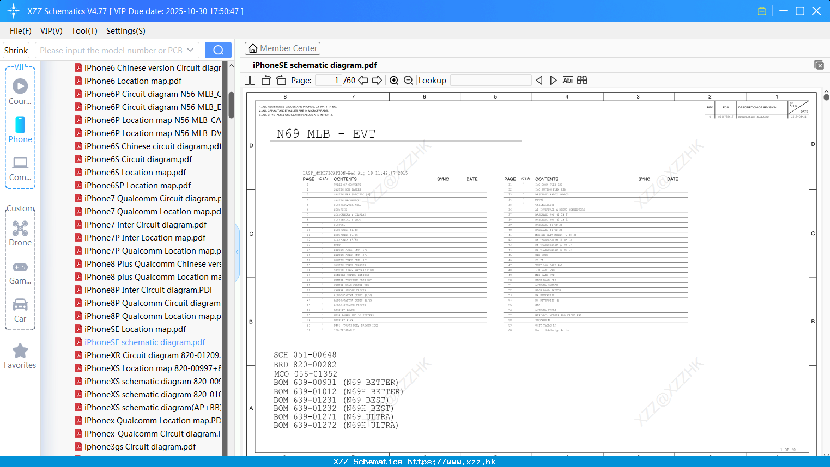830x467 pixels.
Task: Open iPhone6 Chinese version Circuit diagram
Action: pos(148,68)
